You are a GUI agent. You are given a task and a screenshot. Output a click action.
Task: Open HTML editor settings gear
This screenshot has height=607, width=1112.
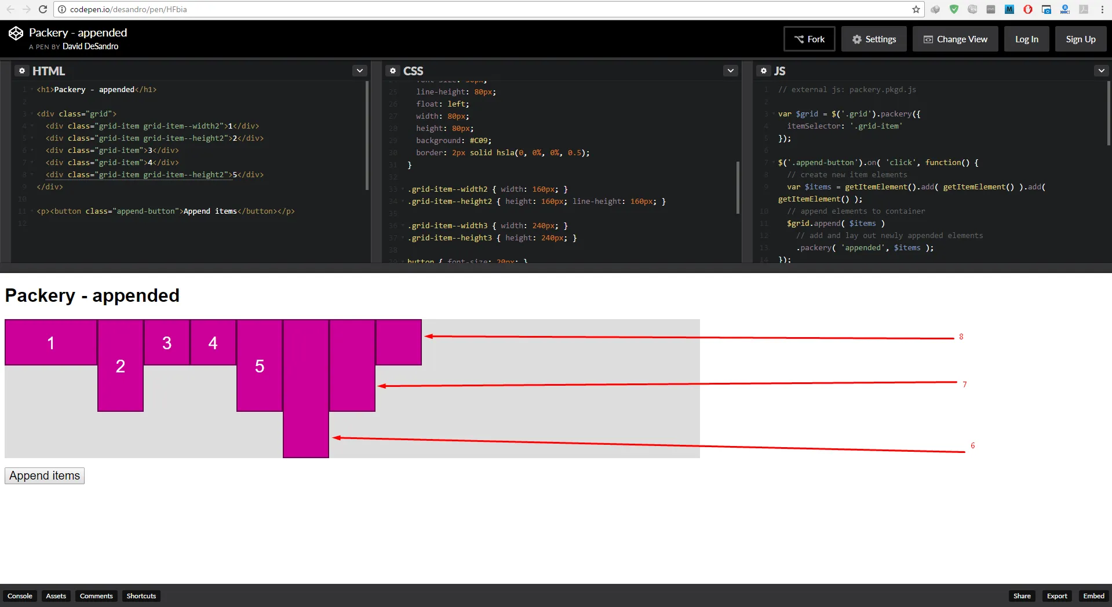[22, 71]
